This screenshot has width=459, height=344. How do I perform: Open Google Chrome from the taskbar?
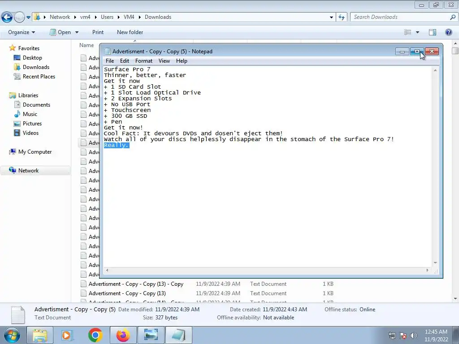(95, 335)
